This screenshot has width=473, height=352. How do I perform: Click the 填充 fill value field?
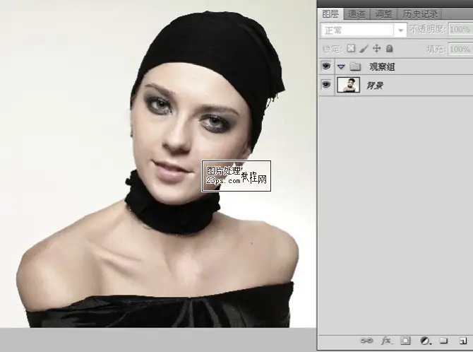[x=460, y=49]
